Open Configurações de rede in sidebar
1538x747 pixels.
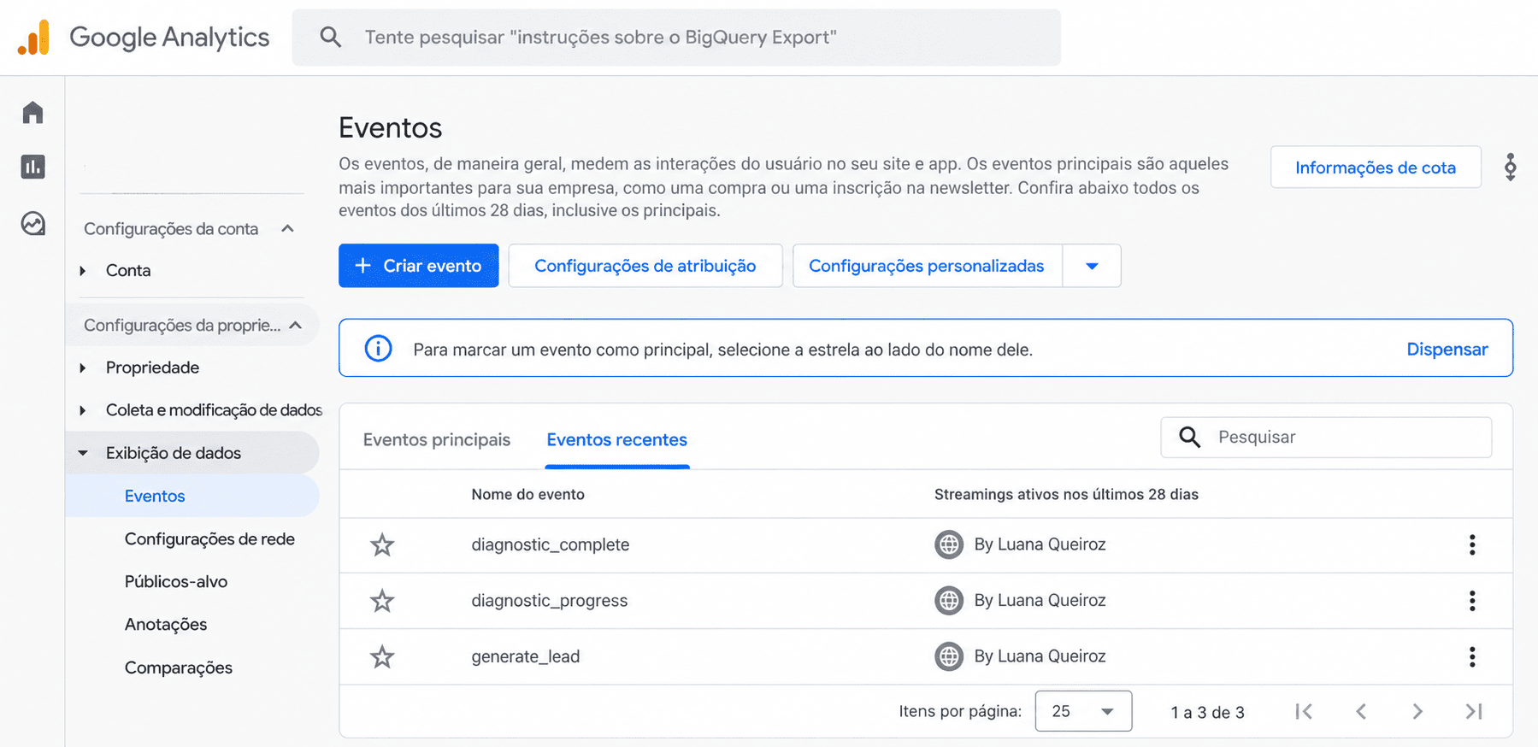tap(209, 539)
